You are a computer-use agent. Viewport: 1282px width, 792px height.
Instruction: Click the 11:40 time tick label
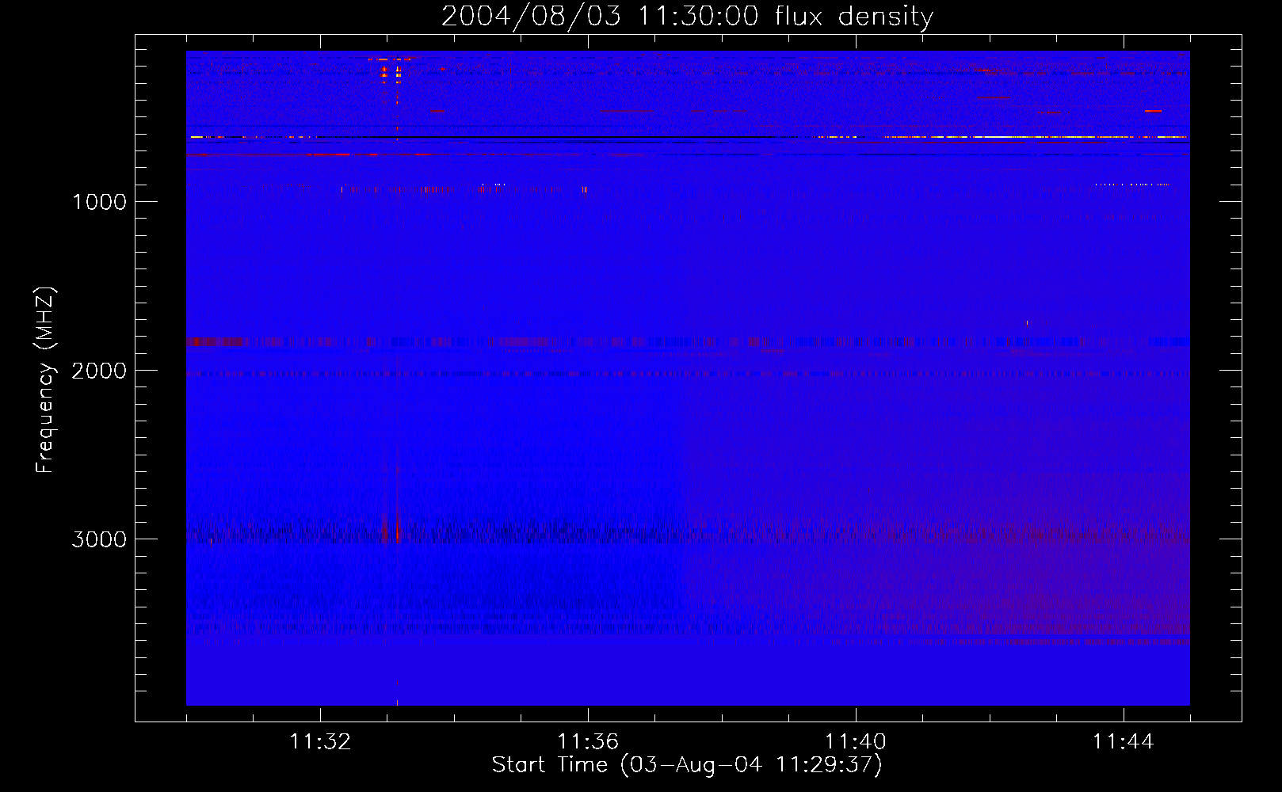click(856, 742)
